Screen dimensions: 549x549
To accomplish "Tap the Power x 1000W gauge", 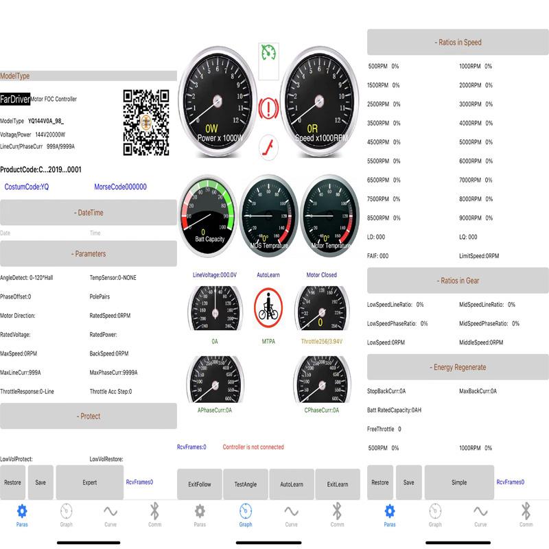I will [217, 102].
